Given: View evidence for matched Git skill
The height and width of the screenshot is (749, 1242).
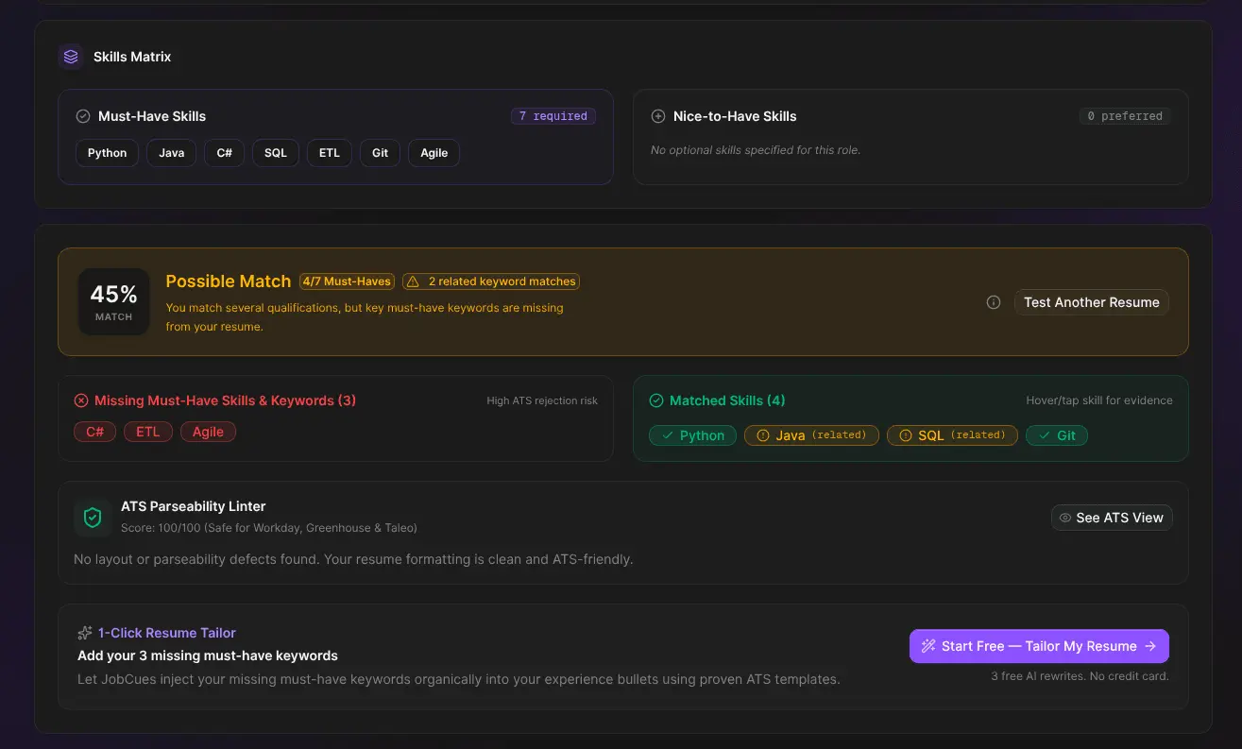Looking at the screenshot, I should (1057, 435).
